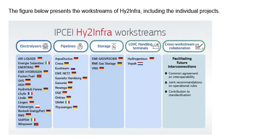Click the French flag next to Lhyfe

tap(30, 93)
